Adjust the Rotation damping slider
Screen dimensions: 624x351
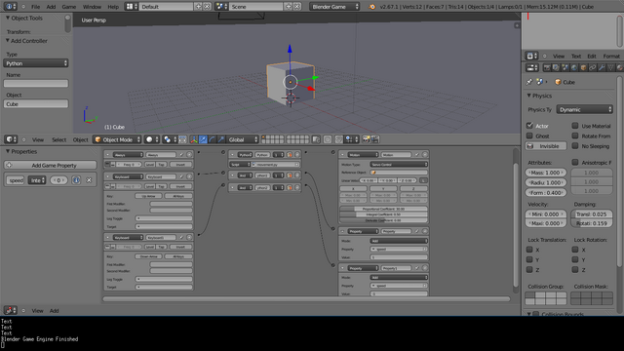click(592, 223)
